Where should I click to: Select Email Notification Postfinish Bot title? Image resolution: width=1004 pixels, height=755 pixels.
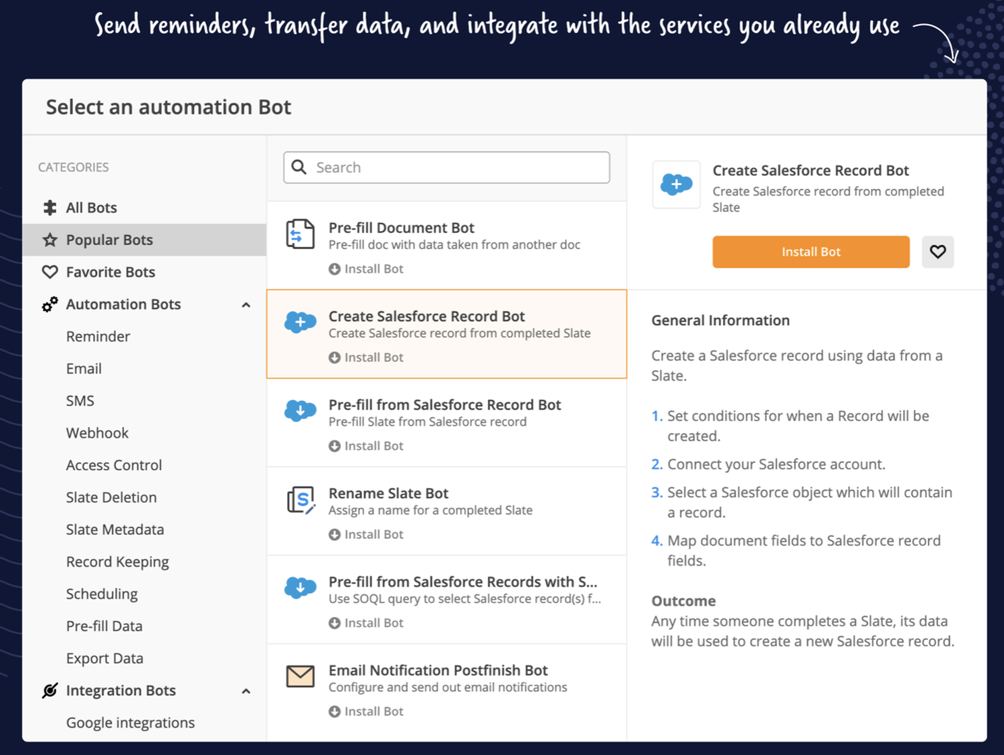(x=438, y=671)
